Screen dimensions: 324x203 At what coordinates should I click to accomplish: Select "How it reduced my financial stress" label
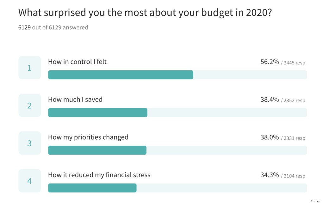[x=99, y=175]
